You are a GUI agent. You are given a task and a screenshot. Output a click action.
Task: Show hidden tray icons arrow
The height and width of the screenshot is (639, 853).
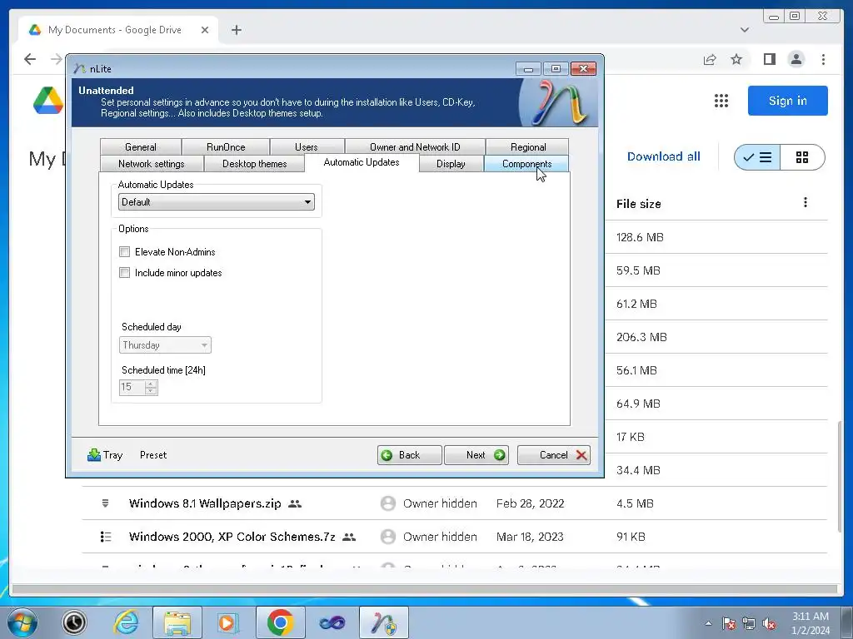pyautogui.click(x=708, y=623)
